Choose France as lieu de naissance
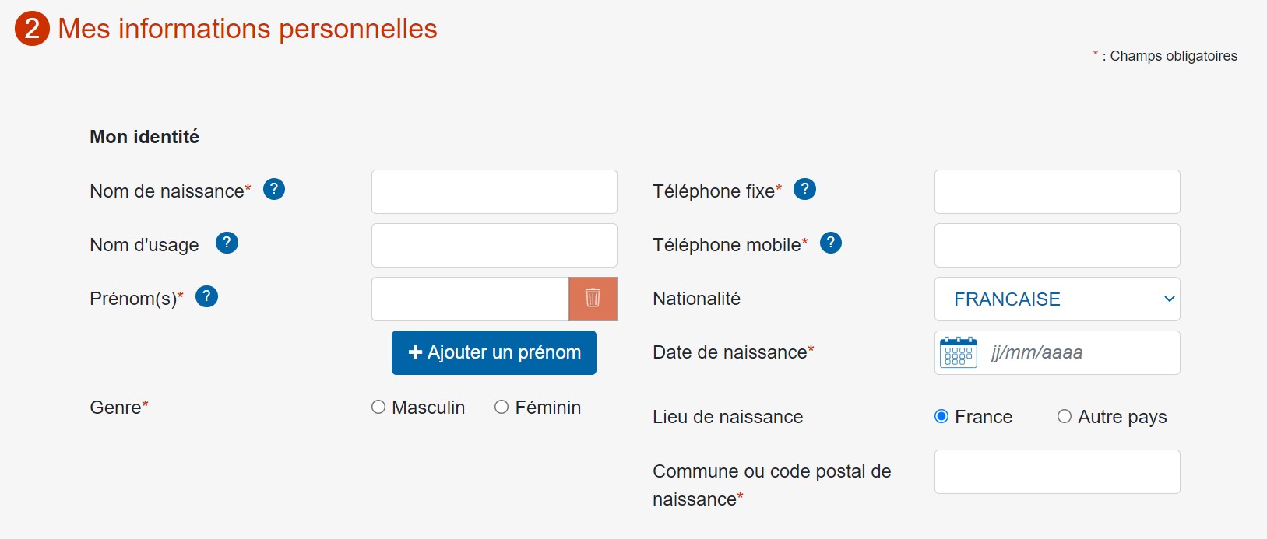The image size is (1267, 539). [x=941, y=416]
